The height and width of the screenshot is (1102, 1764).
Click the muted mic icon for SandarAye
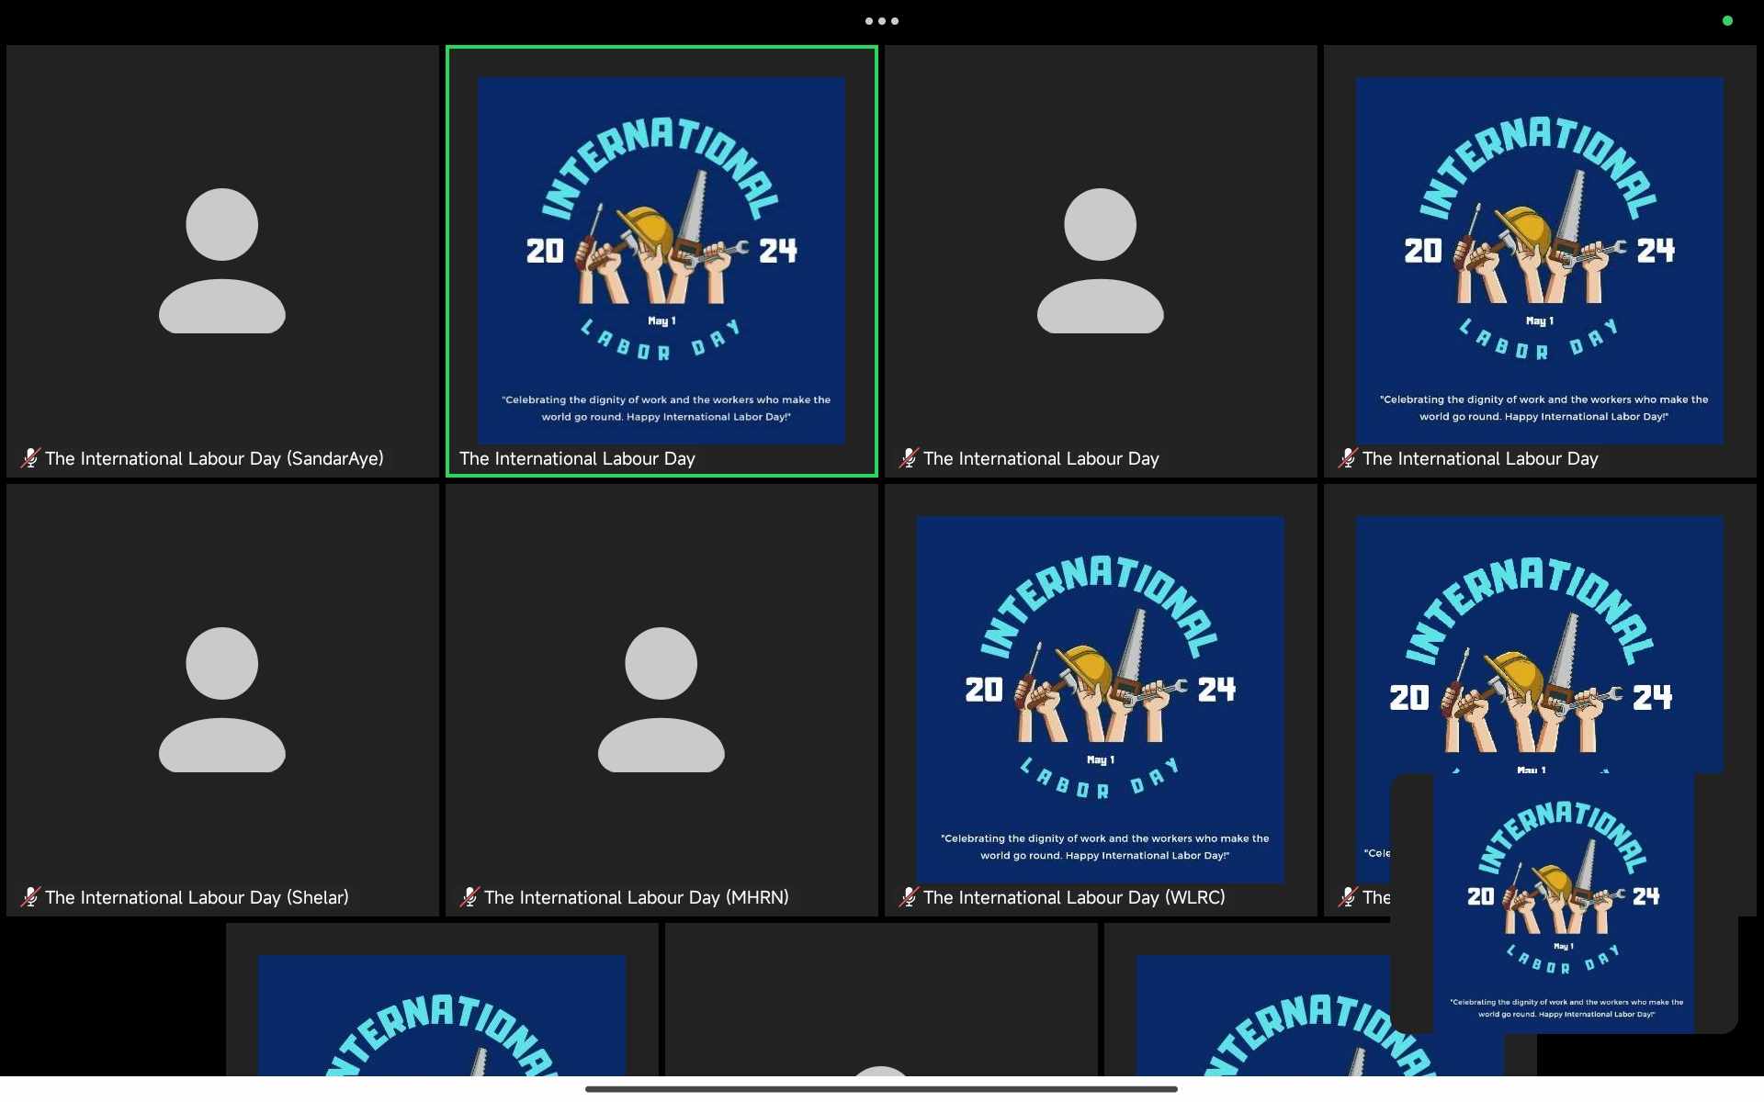(x=30, y=457)
